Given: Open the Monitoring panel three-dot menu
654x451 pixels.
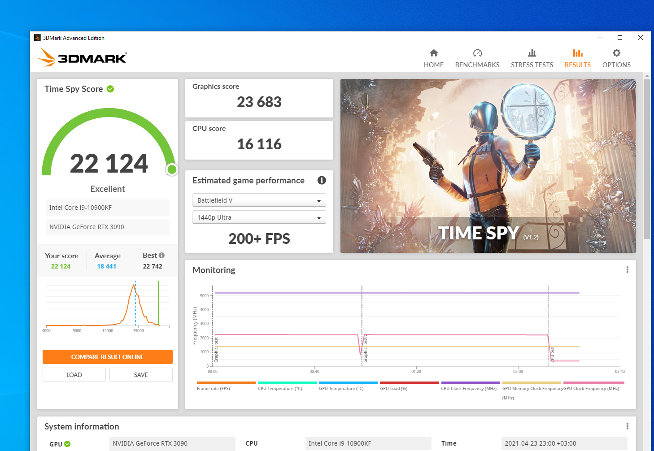Looking at the screenshot, I should [x=627, y=269].
